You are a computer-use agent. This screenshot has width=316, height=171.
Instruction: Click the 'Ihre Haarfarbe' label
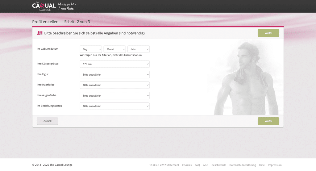(x=46, y=85)
